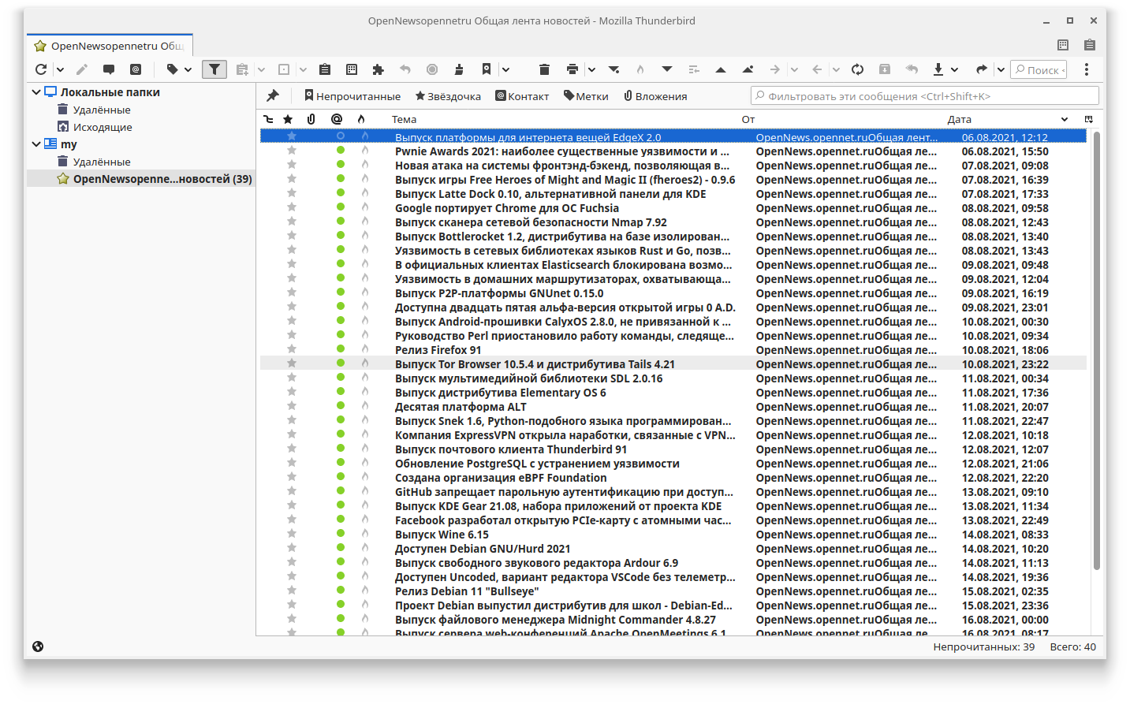Click the chat speech bubble icon

tap(109, 69)
